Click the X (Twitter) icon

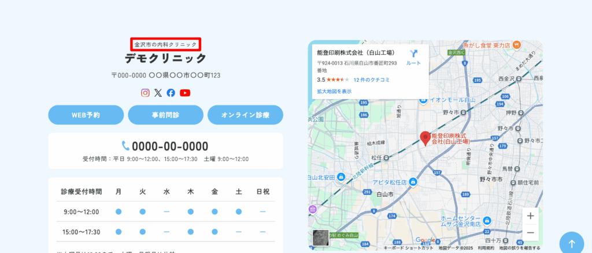[158, 93]
